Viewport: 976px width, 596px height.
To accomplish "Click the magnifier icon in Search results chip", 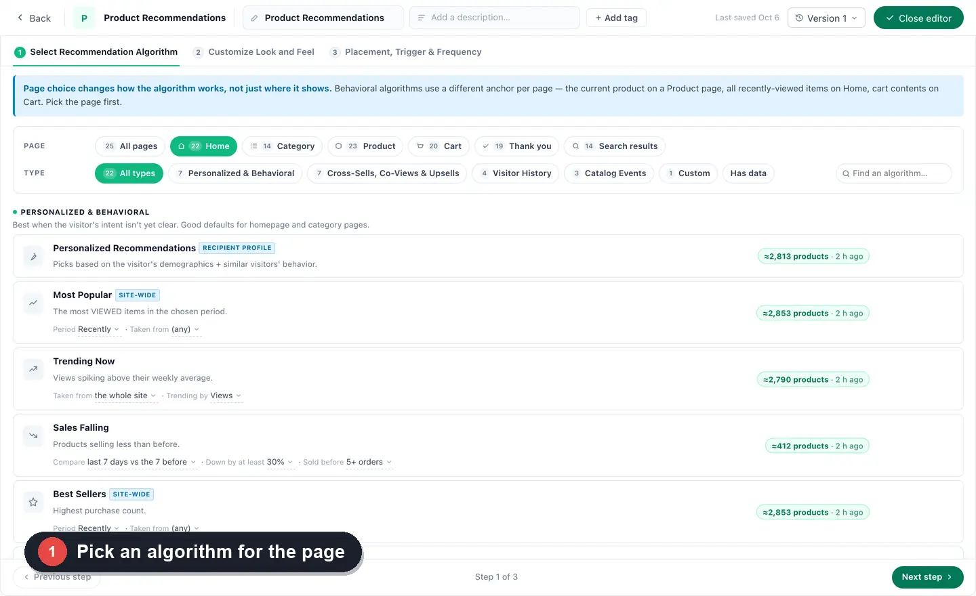I will click(575, 146).
